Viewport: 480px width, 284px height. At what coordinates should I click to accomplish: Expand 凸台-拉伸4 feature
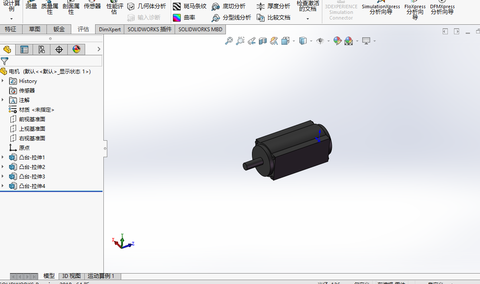click(x=3, y=185)
